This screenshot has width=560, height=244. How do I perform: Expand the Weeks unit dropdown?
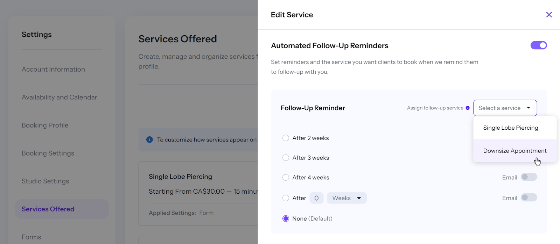(346, 198)
